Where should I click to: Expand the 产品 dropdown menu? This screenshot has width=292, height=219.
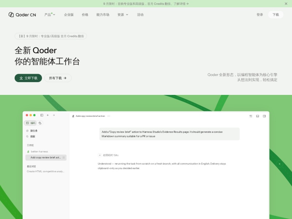click(50, 15)
